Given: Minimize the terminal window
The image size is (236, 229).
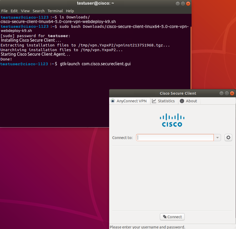Looking at the screenshot, I should pyautogui.click(x=178, y=3).
